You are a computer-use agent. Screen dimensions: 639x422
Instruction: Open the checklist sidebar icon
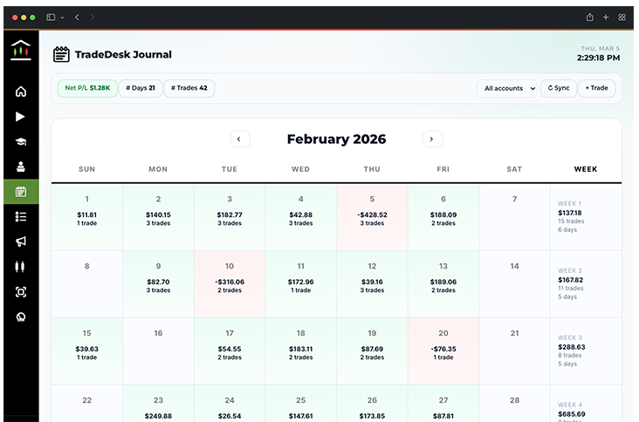point(21,216)
